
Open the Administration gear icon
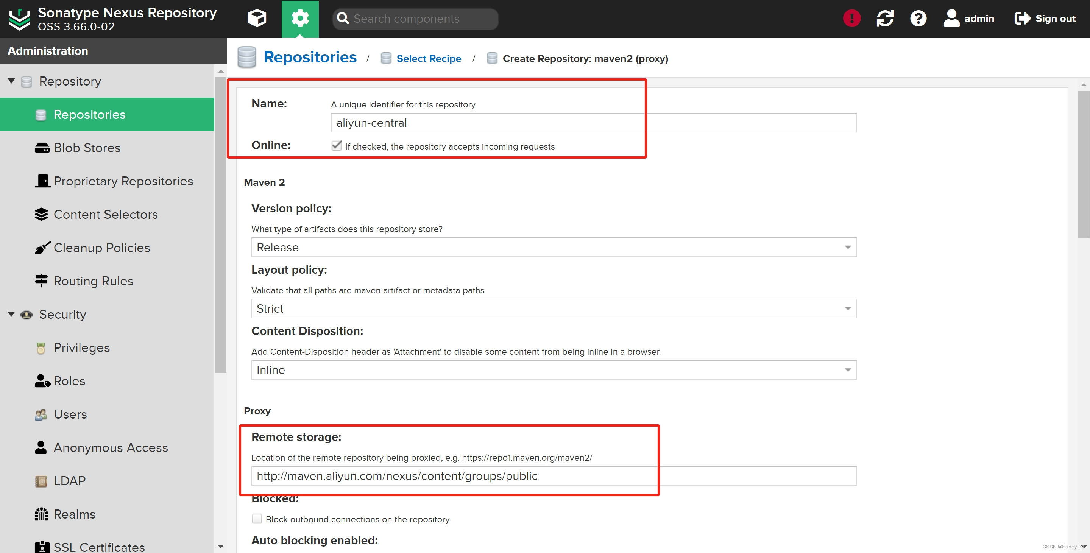point(300,19)
